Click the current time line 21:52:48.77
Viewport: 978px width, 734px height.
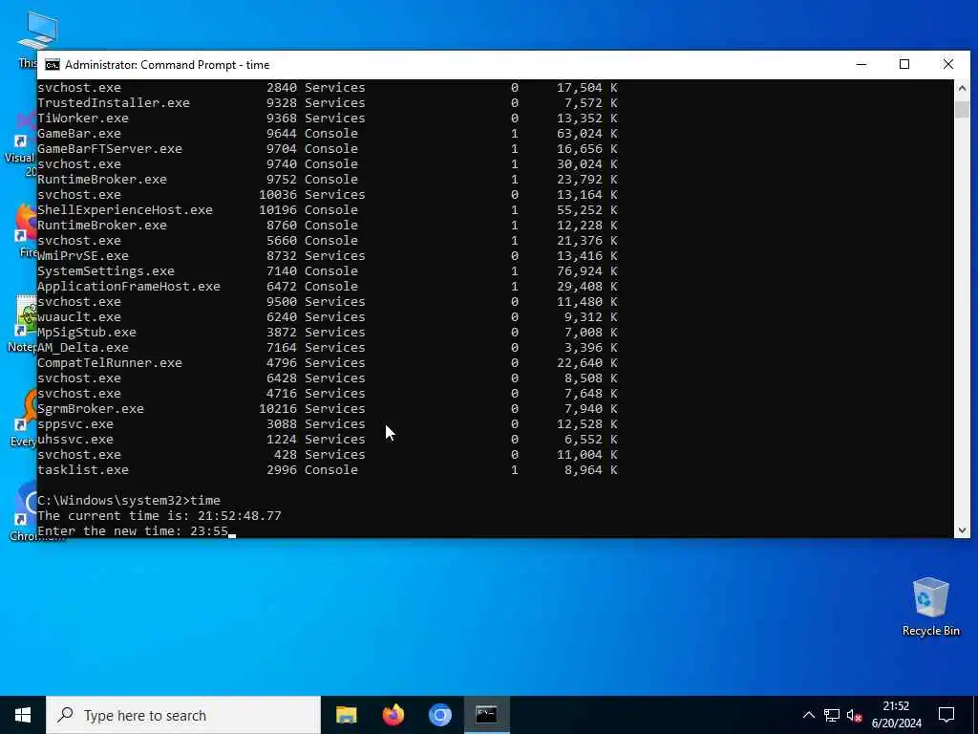click(x=159, y=515)
